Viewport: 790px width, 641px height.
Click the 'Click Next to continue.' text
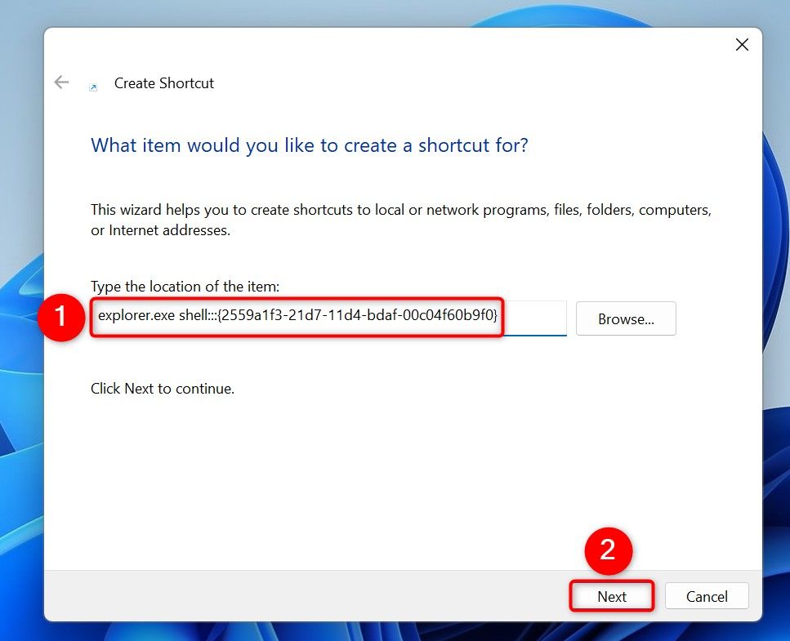pyautogui.click(x=163, y=389)
